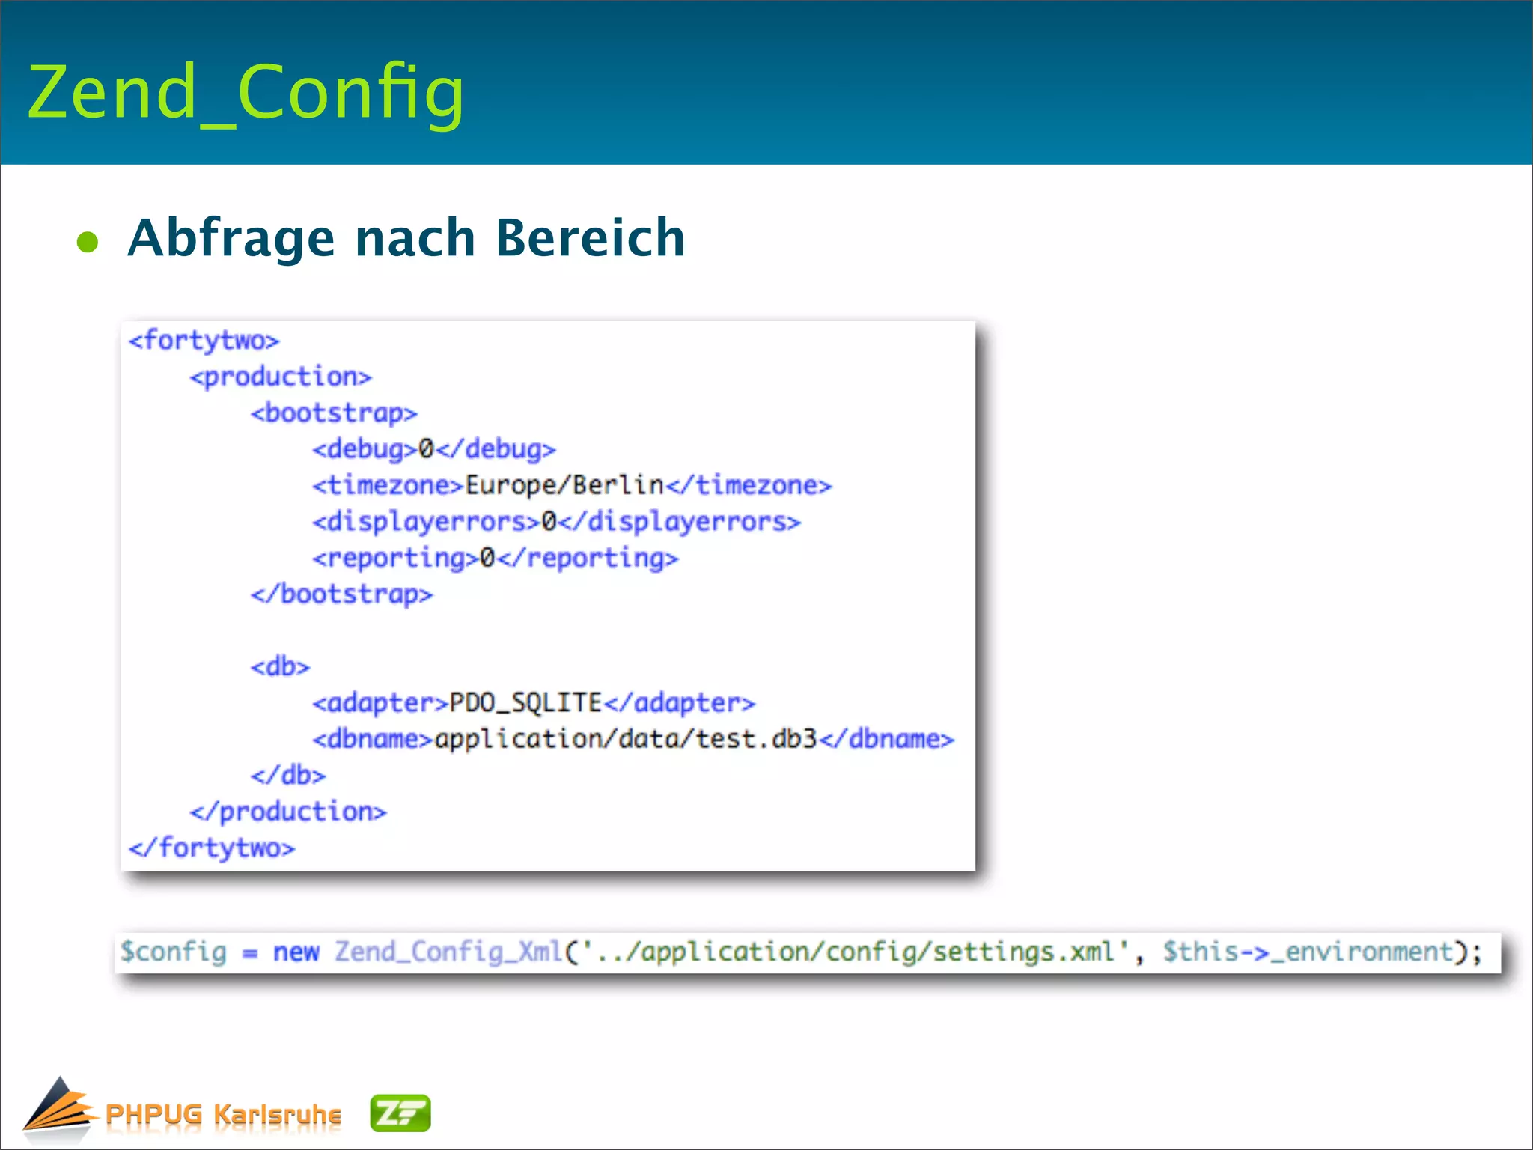Click the 'new' keyword in the code
The image size is (1533, 1150).
click(x=296, y=953)
